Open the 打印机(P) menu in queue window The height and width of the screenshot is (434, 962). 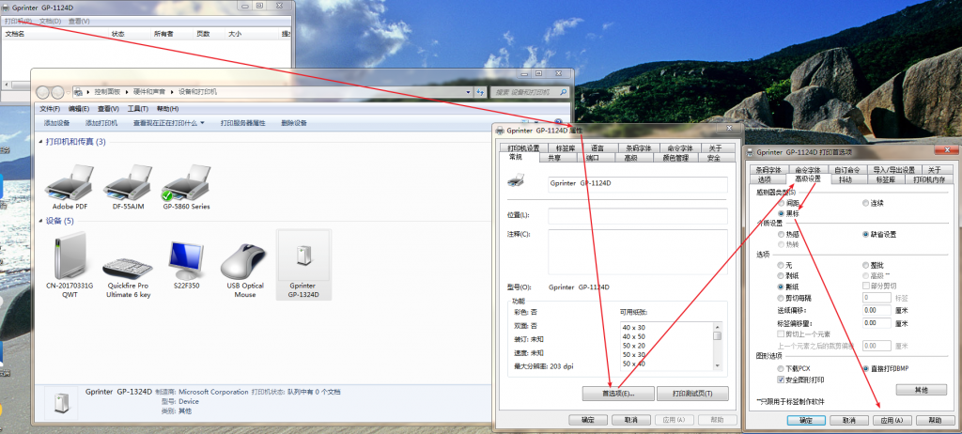click(18, 21)
